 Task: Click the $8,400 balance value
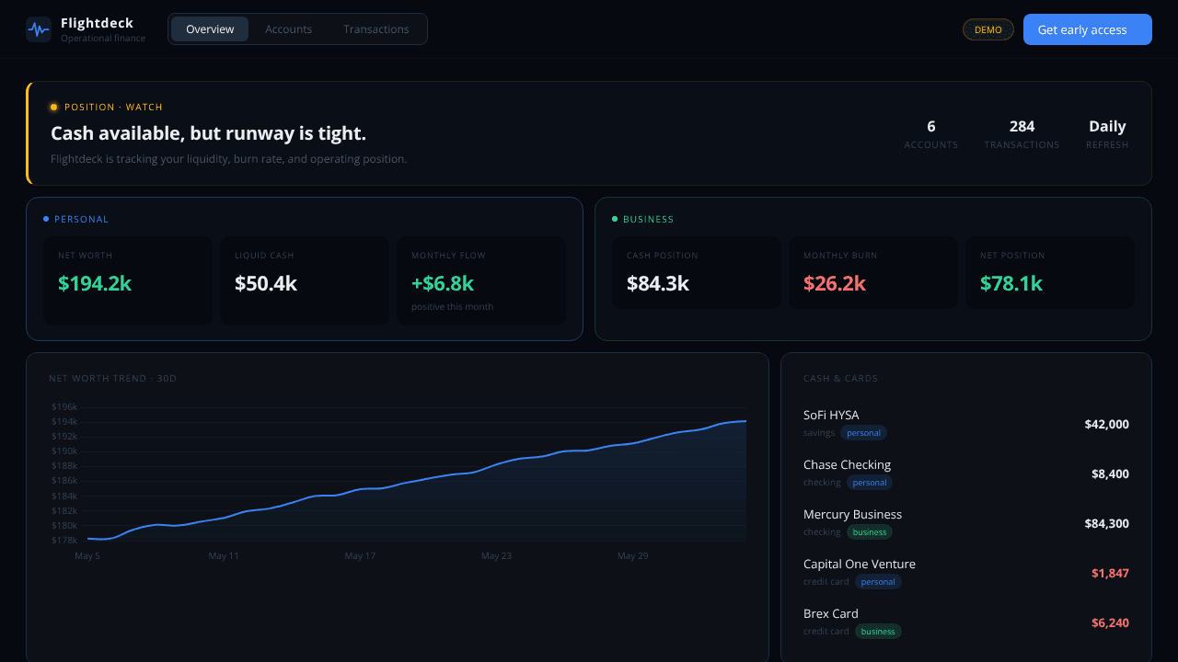coord(1110,474)
